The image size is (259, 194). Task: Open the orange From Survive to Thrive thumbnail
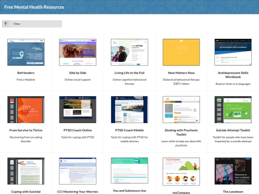(x=26, y=110)
